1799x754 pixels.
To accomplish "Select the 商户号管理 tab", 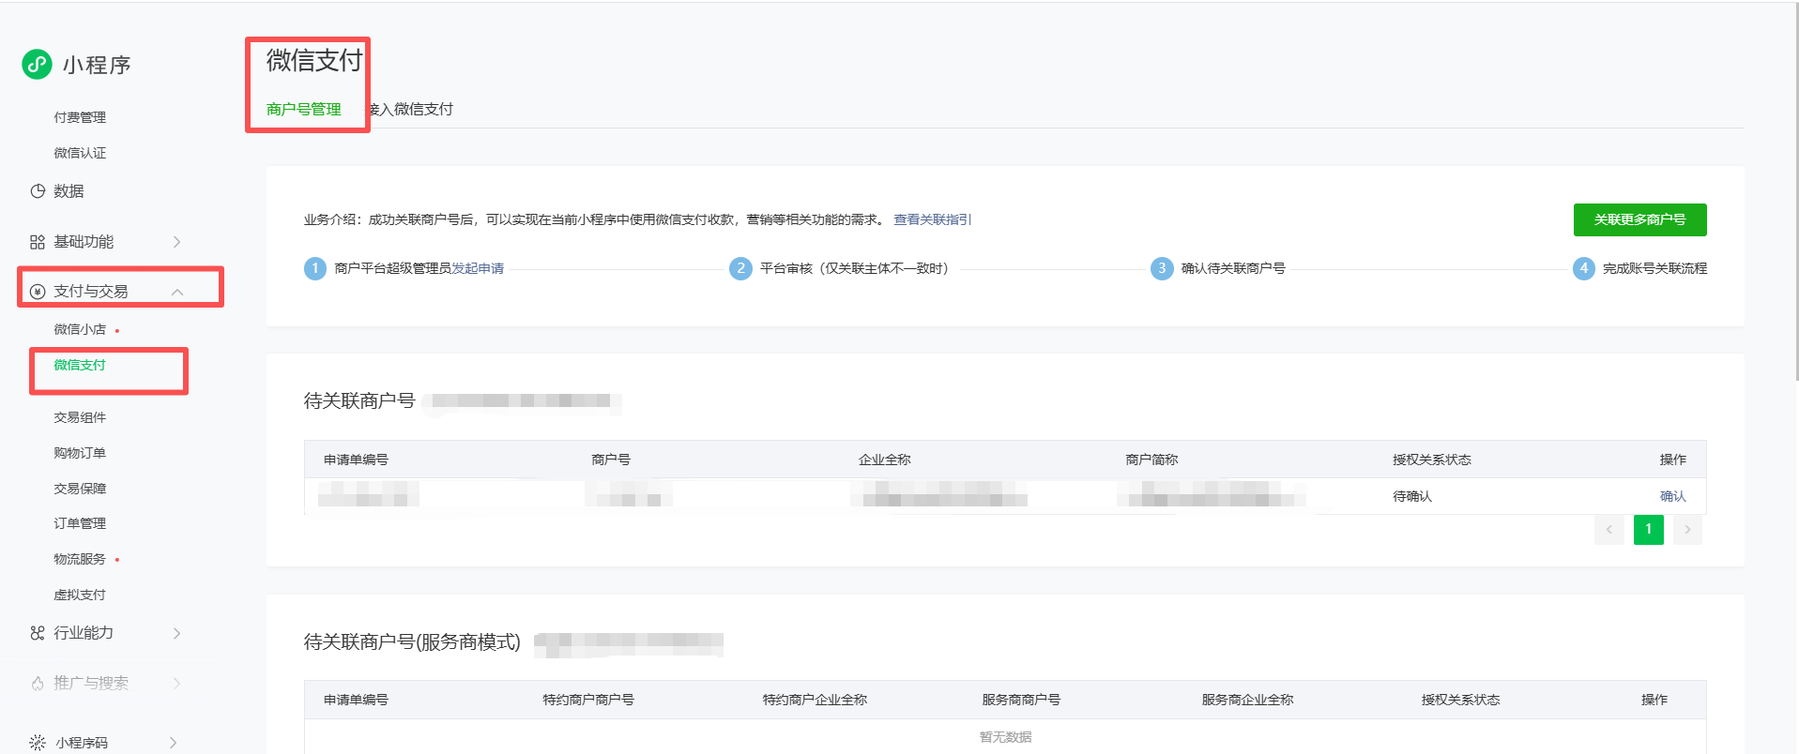I will (x=303, y=110).
